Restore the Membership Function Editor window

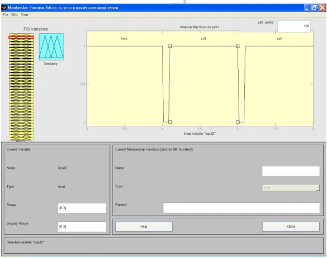(314, 8)
